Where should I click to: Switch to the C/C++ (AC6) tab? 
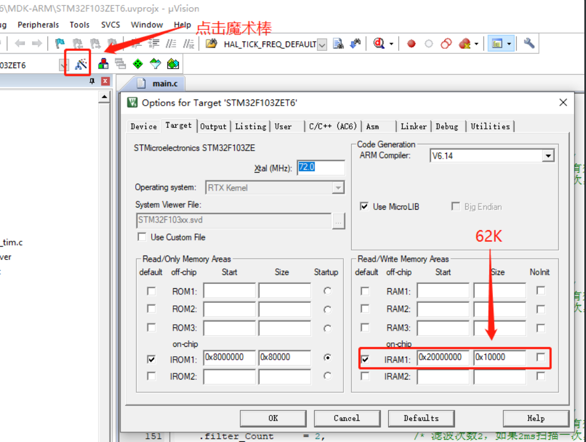coord(333,127)
